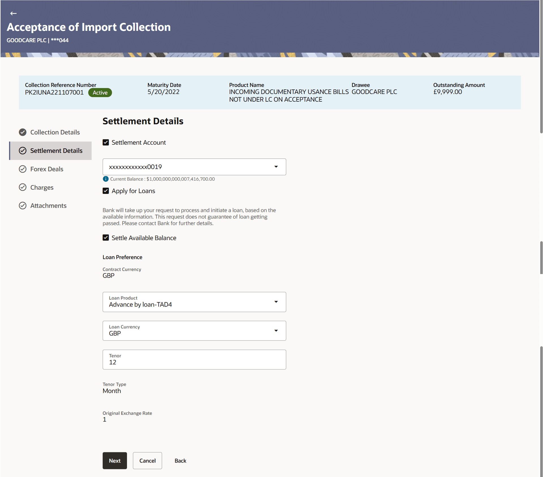
Task: Click the green Active status badge
Action: point(100,93)
